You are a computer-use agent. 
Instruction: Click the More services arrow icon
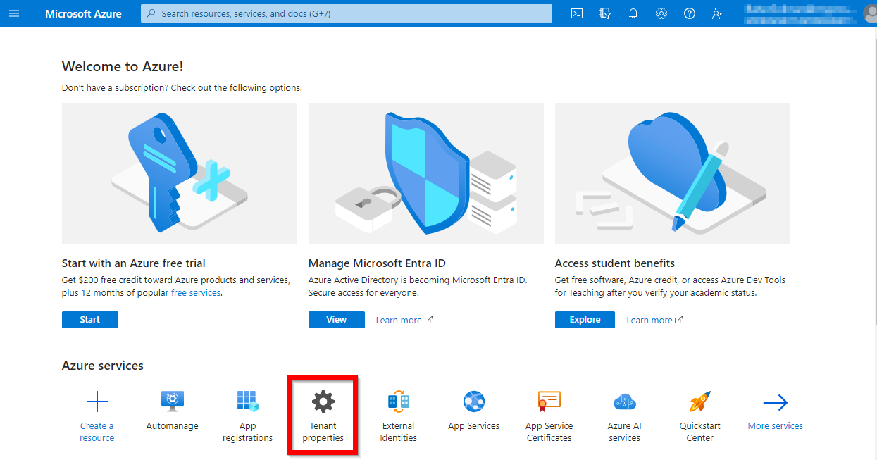(x=776, y=403)
